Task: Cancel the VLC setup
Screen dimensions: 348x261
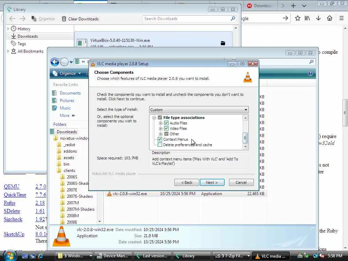Action: pyautogui.click(x=241, y=182)
